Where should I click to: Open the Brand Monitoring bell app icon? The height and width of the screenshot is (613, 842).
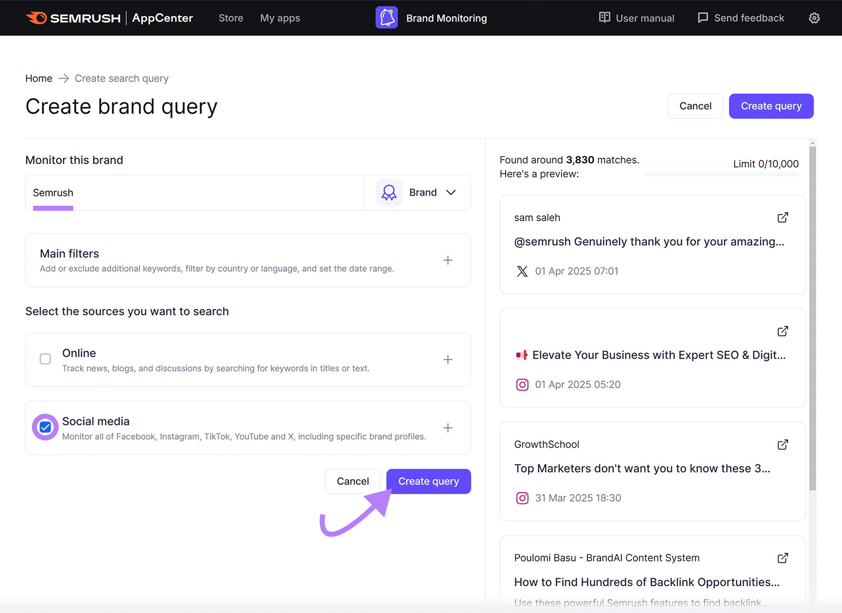(387, 18)
